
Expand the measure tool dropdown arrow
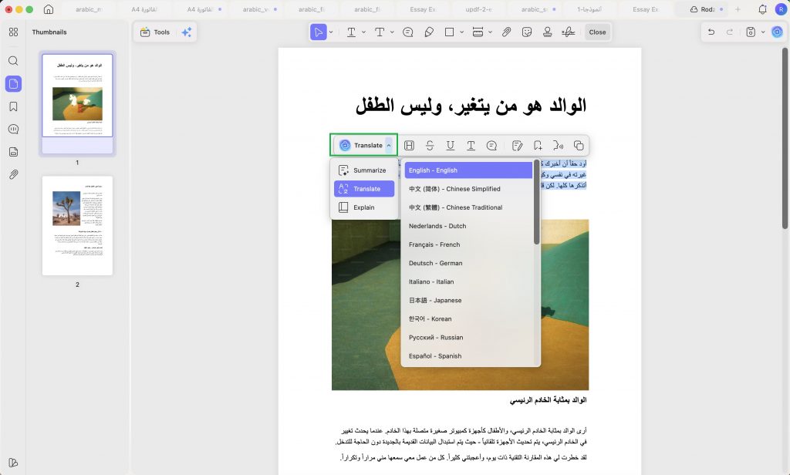490,32
